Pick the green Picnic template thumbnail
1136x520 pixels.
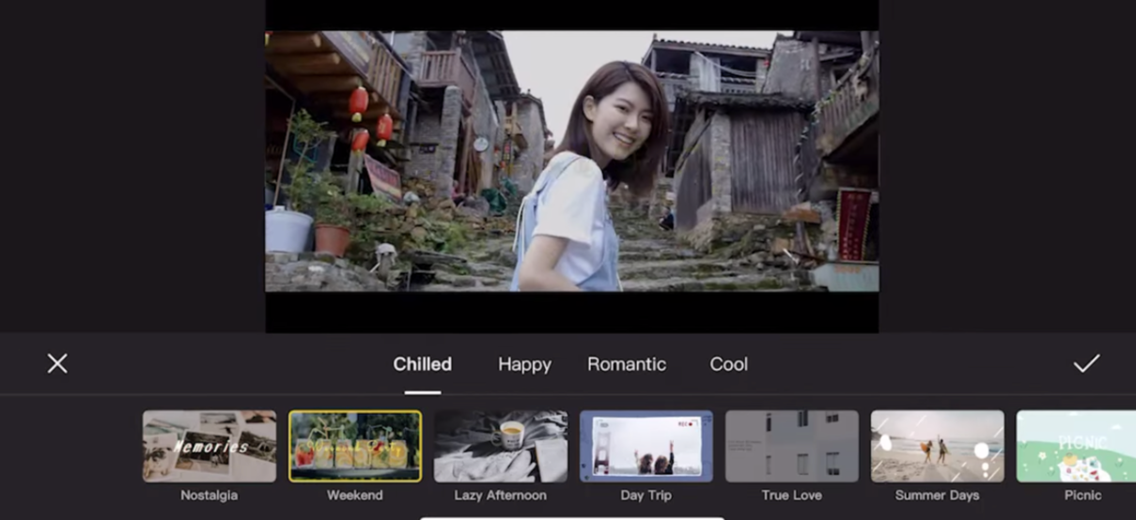coord(1077,446)
